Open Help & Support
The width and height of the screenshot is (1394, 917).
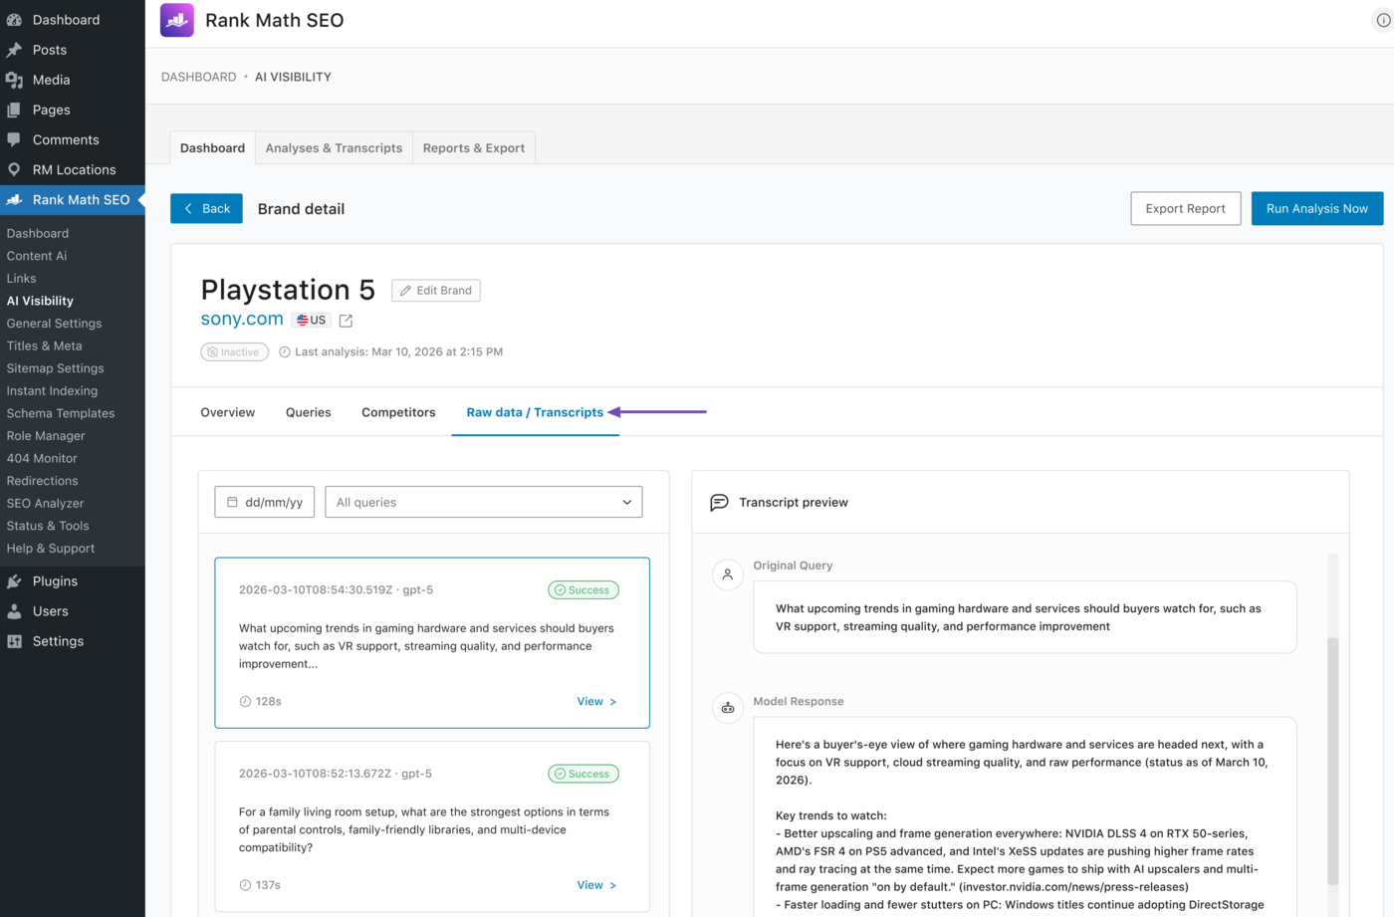[51, 549]
